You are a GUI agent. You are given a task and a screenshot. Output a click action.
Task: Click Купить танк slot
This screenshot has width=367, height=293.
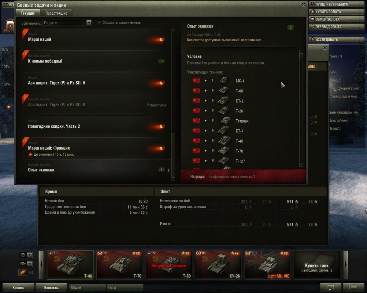click(x=317, y=265)
